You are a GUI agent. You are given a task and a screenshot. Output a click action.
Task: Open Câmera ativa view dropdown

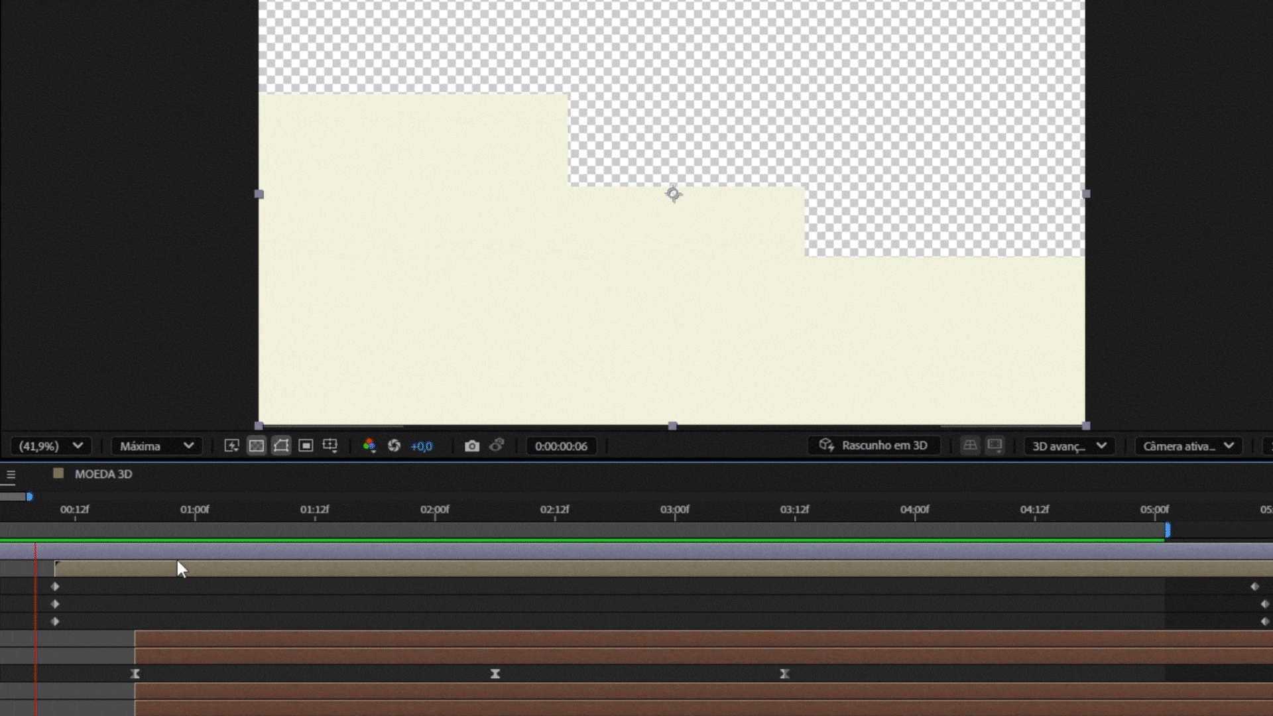(1188, 446)
